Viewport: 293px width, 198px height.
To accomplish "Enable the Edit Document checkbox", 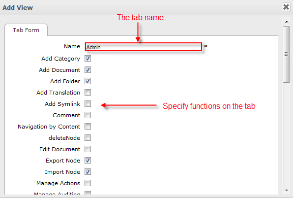I will point(88,149).
